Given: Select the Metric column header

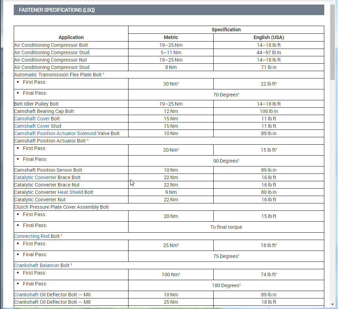Looking at the screenshot, I should pos(171,37).
